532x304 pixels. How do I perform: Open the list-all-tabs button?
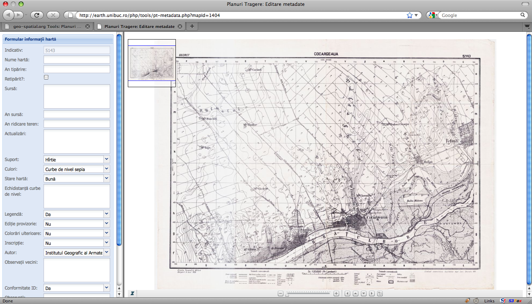tap(527, 27)
